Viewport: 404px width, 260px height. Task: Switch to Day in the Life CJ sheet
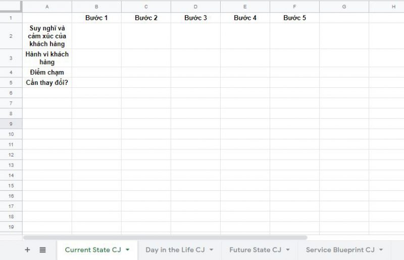coord(175,250)
